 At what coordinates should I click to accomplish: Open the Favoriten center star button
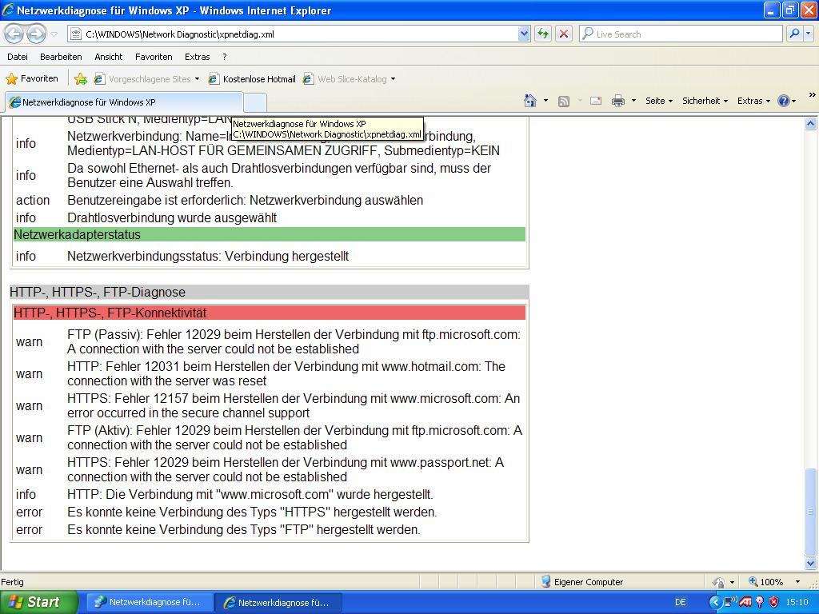point(32,79)
